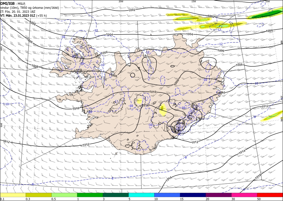This screenshot has height=201, width=283.
Task: Click the yellow 0.1–0.3 legend color block
Action: point(13,195)
